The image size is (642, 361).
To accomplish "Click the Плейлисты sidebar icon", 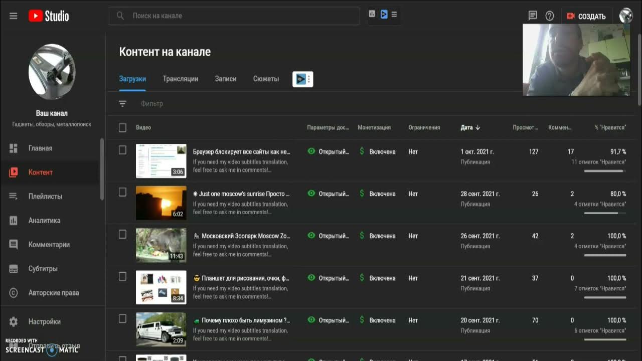I will [x=14, y=197].
